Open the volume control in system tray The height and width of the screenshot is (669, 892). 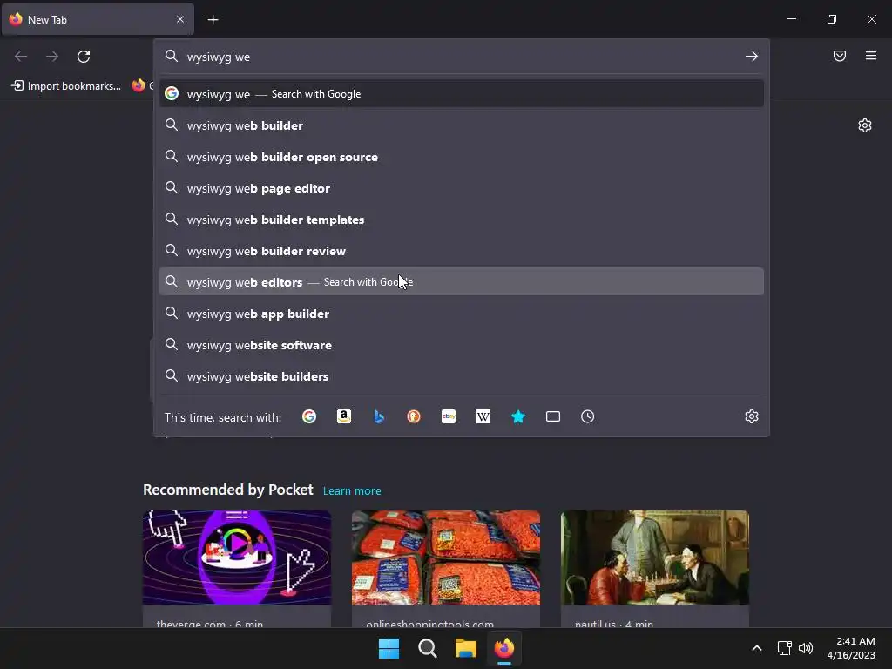[x=806, y=648]
